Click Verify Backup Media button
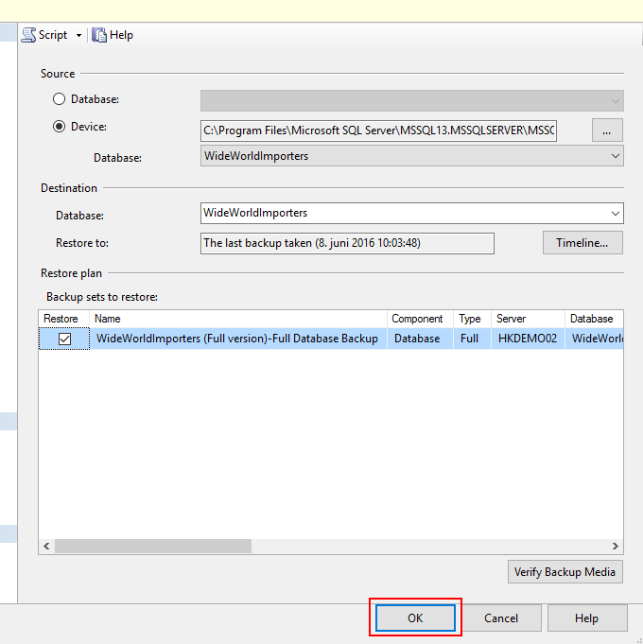 tap(565, 572)
